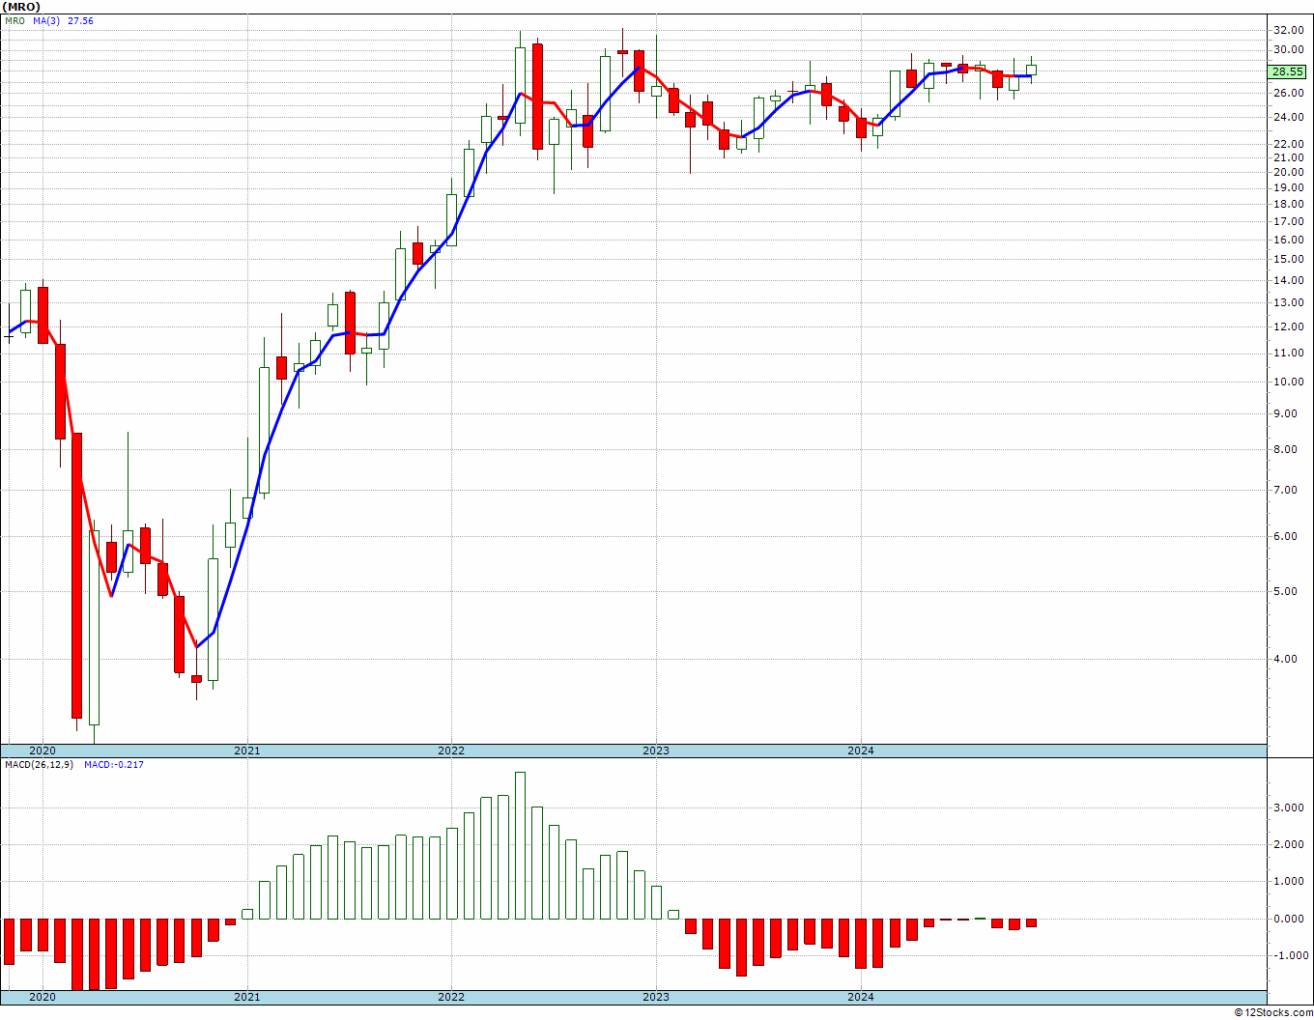Click the "30.00" price axis label
The width and height of the screenshot is (1314, 1020).
1287,50
